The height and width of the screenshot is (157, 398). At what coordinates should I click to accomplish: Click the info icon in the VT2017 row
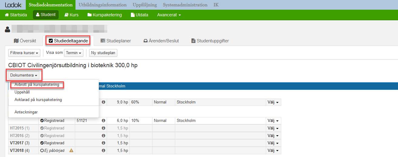(x=103, y=143)
